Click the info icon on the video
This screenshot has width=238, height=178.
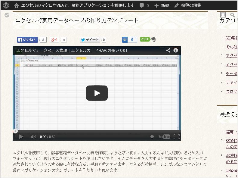point(176,50)
